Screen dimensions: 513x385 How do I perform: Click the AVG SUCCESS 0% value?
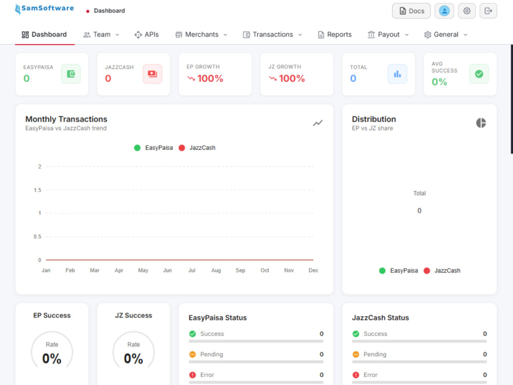439,82
